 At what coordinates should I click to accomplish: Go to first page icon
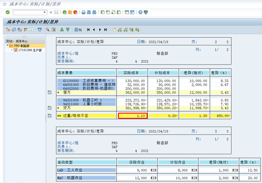pos(103,12)
